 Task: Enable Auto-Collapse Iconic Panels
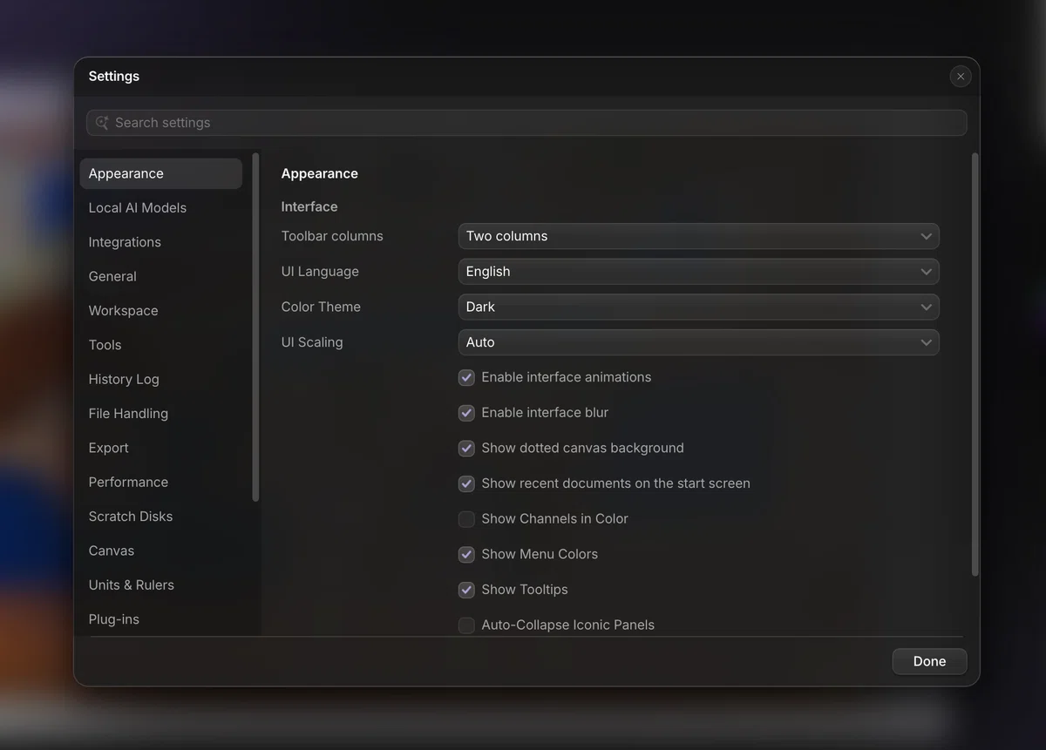466,625
